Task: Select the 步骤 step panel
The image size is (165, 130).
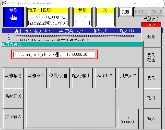Action: [x=82, y=17]
